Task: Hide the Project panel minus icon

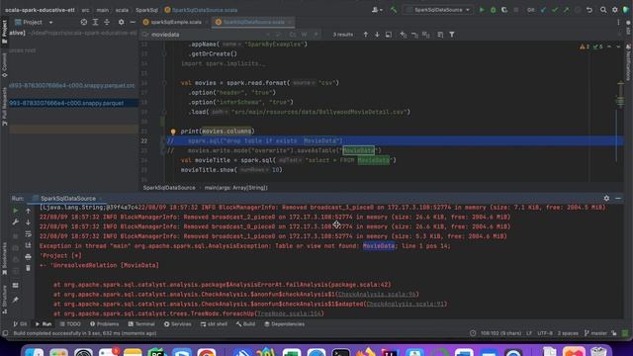Action: point(133,22)
